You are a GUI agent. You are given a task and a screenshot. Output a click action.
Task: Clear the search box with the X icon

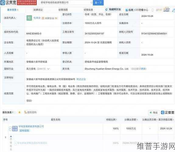92,2
